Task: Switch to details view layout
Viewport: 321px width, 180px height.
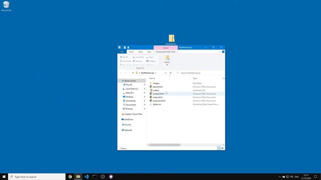Action: pyautogui.click(x=219, y=148)
